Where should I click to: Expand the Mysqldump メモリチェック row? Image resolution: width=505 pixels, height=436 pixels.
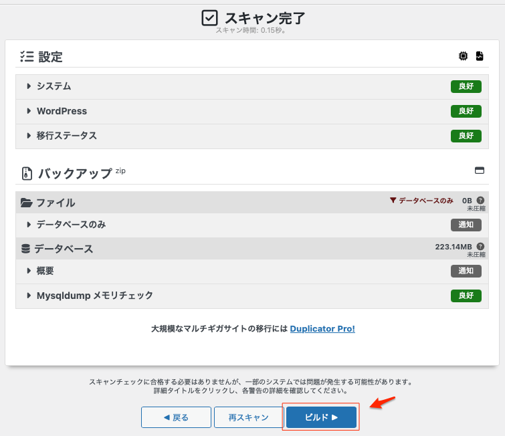94,295
